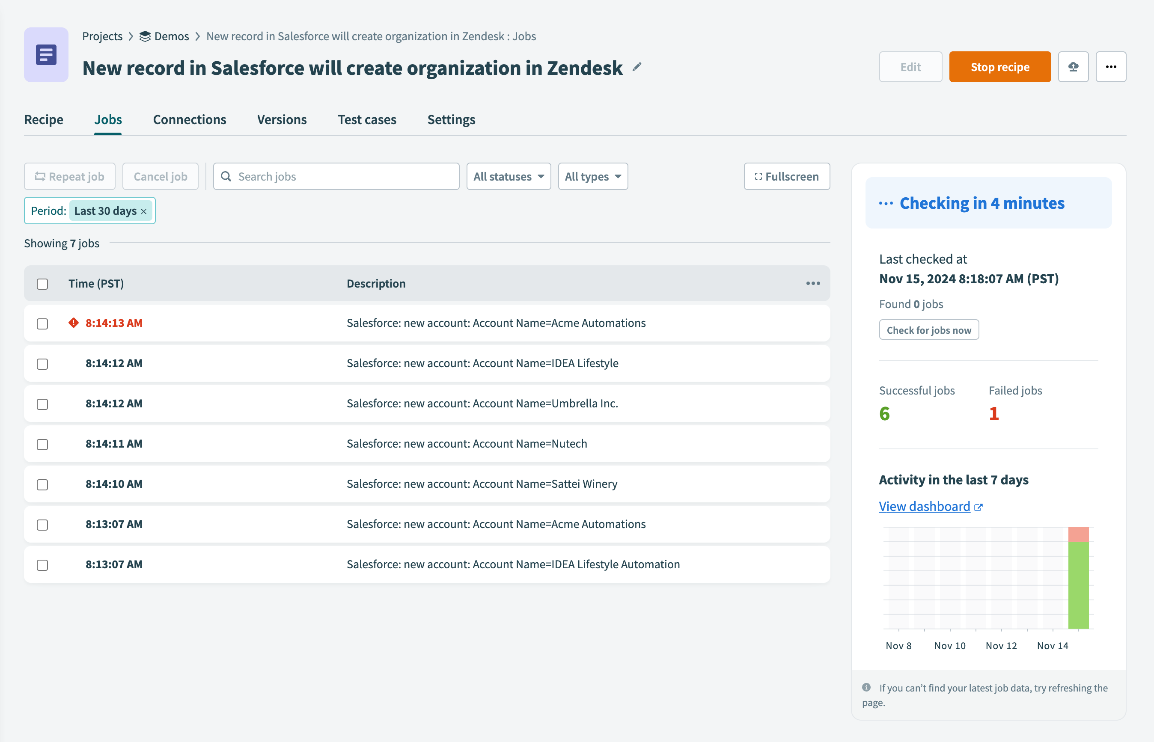The width and height of the screenshot is (1154, 742).
Task: Remove the Last 30 days period filter
Action: (143, 211)
